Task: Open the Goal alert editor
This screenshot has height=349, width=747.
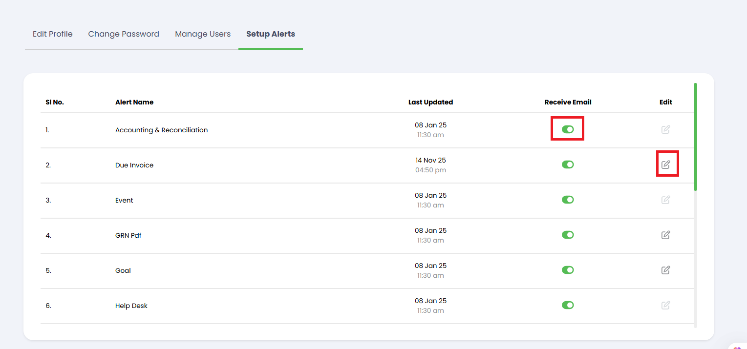Action: click(665, 270)
